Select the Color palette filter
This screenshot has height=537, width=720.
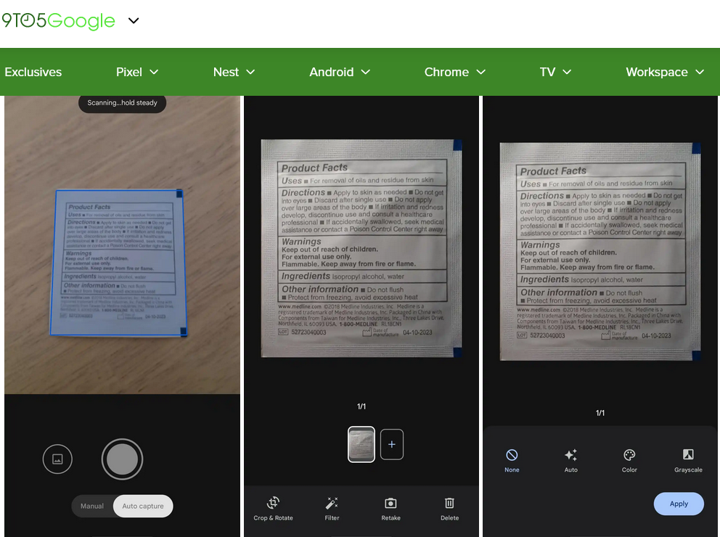(x=629, y=460)
